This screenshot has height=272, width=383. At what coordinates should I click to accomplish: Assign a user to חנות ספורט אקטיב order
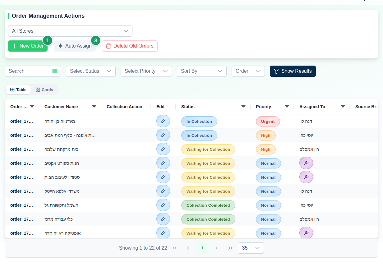(306, 163)
